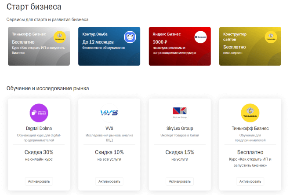Click the Тинькофф logo on the gray banner
The width and height of the screenshot is (290, 195).
(x=60, y=37)
